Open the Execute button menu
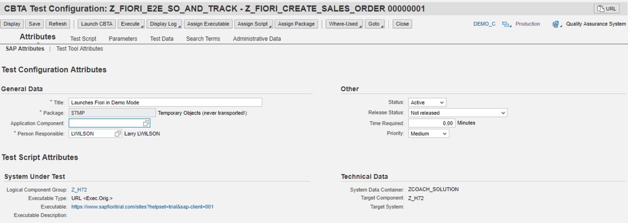 pyautogui.click(x=131, y=24)
